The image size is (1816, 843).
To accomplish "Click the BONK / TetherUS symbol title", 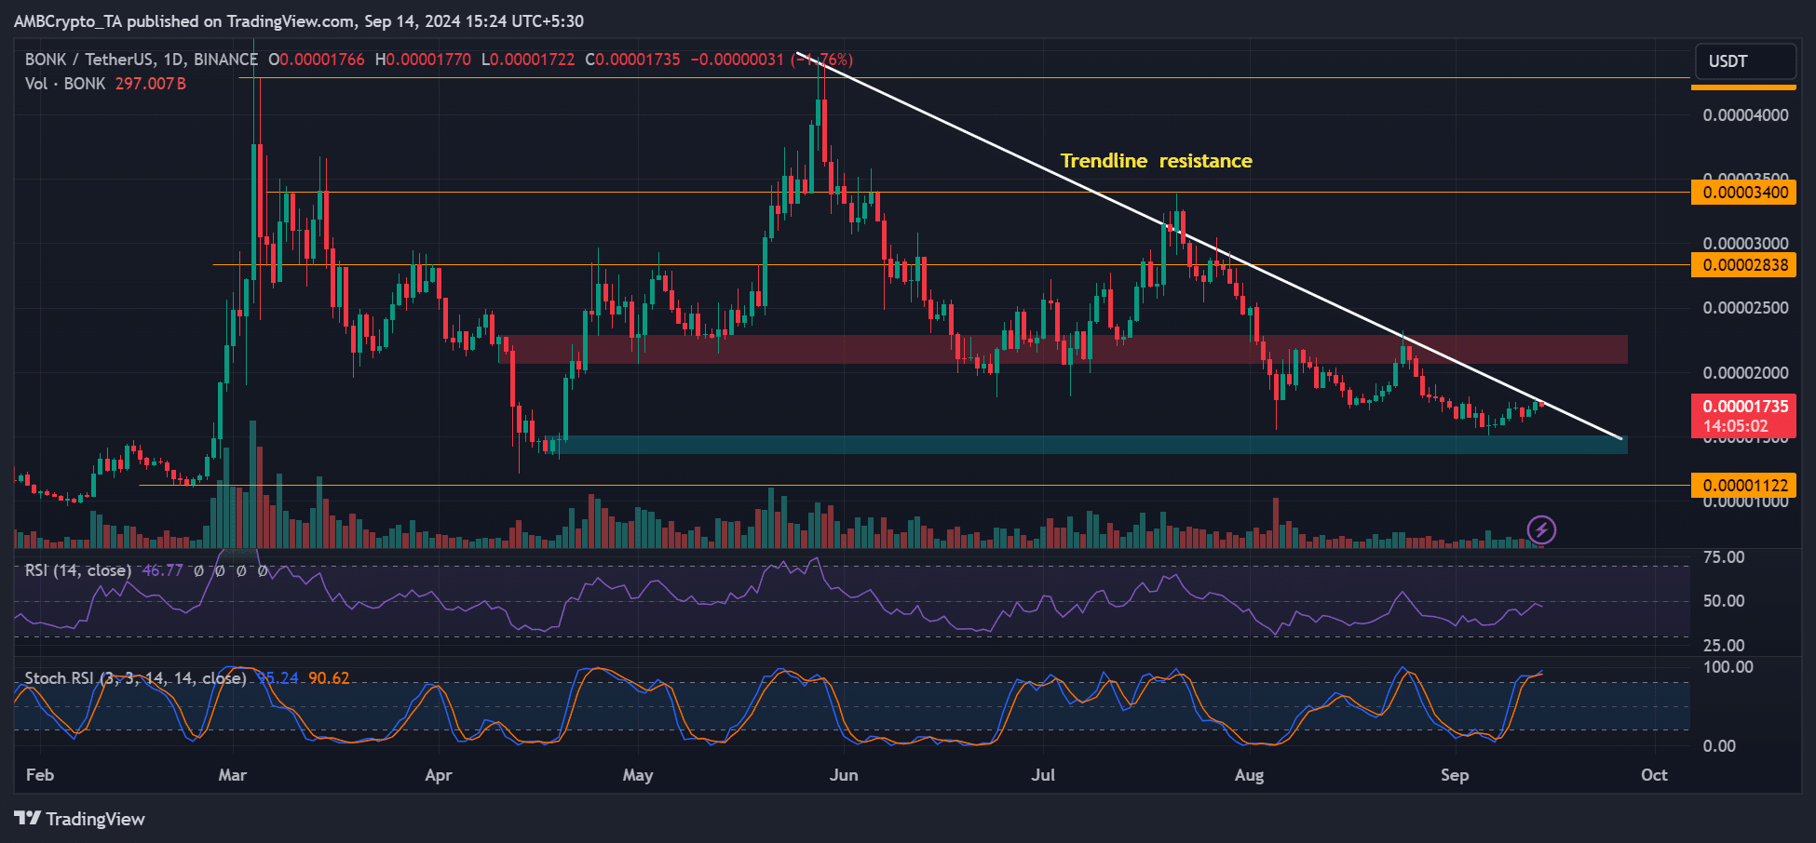I will pos(140,60).
